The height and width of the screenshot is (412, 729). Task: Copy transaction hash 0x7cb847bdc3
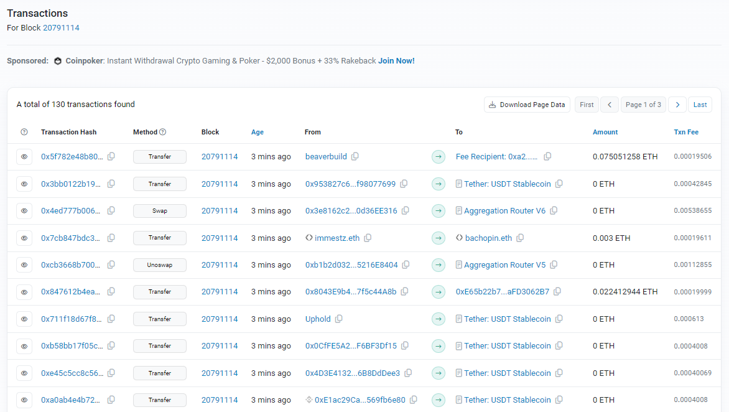(x=111, y=238)
